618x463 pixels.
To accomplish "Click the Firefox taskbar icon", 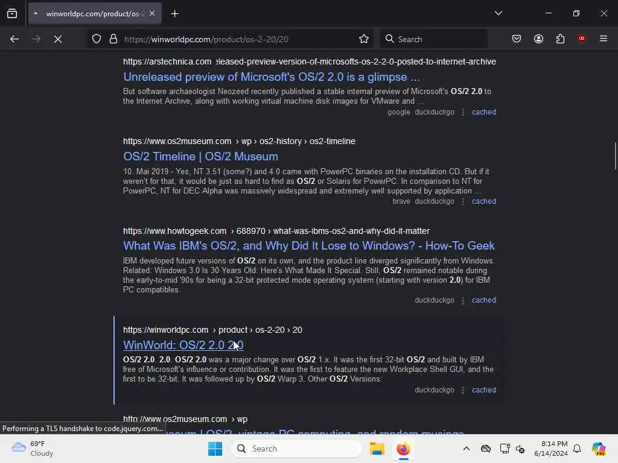I will click(403, 449).
